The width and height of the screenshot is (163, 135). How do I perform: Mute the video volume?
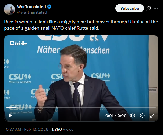(x=133, y=116)
